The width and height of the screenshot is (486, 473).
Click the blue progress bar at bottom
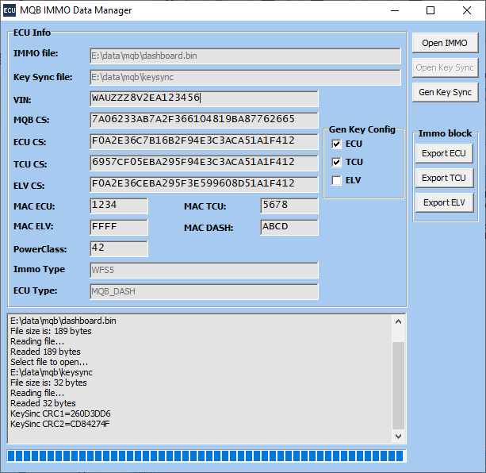click(206, 456)
